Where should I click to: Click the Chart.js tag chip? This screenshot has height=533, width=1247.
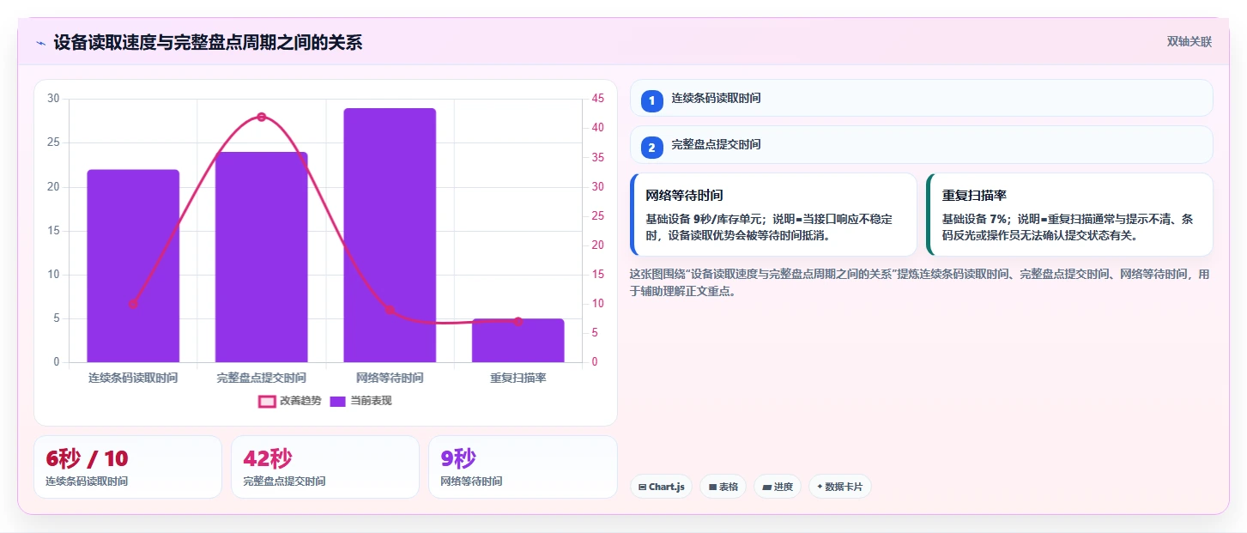661,487
